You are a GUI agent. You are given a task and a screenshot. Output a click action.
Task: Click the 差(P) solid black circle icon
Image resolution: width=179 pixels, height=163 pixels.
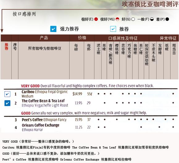coord(167,19)
